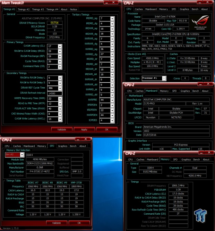The width and height of the screenshot is (215, 231).
Task: Click the Model Z170-PRO field in Mainboard window
Action: (x=164, y=104)
